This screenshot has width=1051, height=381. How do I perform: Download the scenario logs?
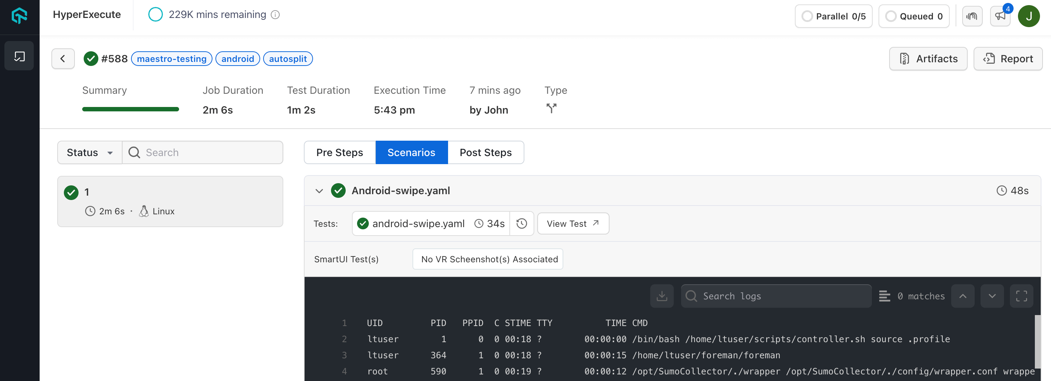point(661,296)
